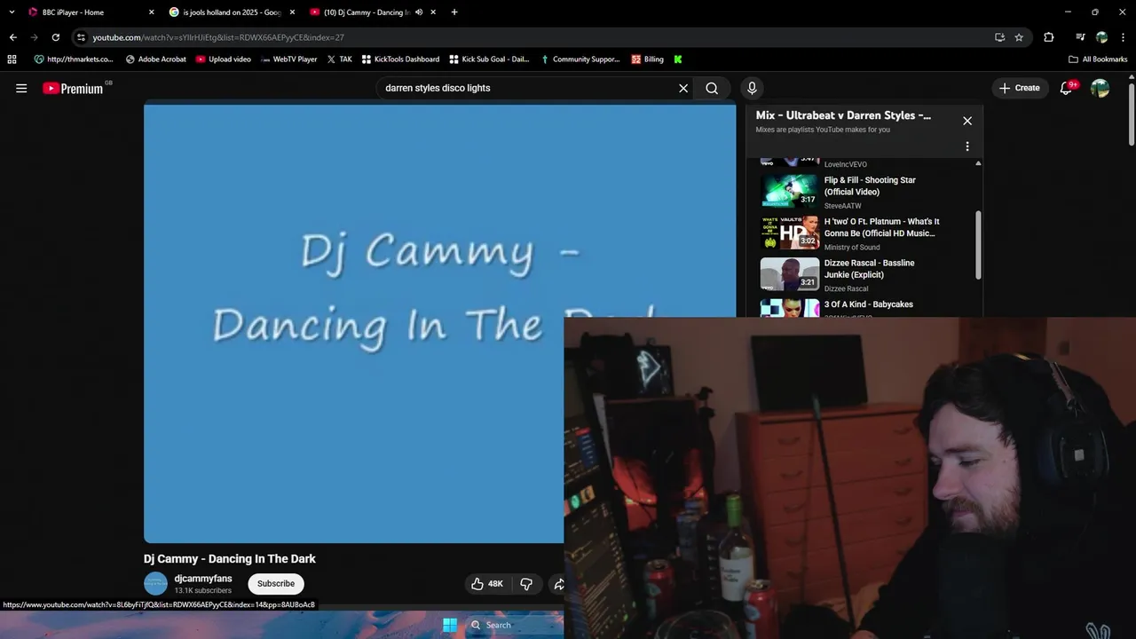The width and height of the screenshot is (1136, 639).
Task: Open the browser extensions puzzle icon
Action: pos(1049,37)
